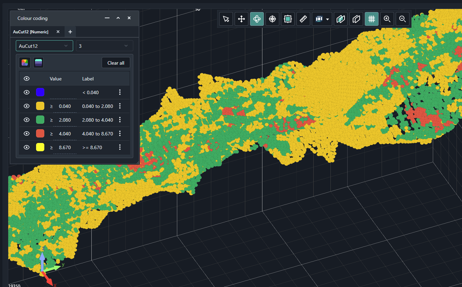Click the orbit rotate tool
This screenshot has height=287, width=462.
coord(257,19)
